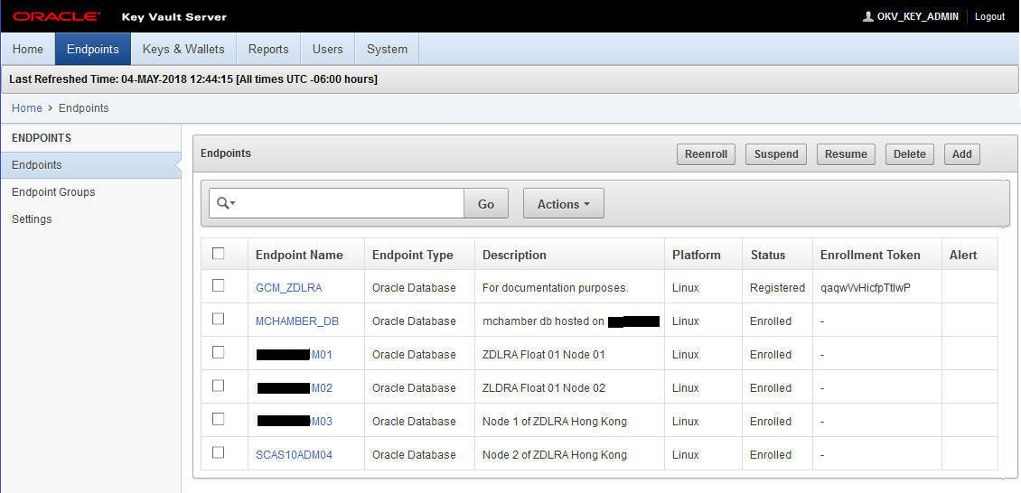The image size is (1021, 493).
Task: Click the Suspend button
Action: coord(776,154)
